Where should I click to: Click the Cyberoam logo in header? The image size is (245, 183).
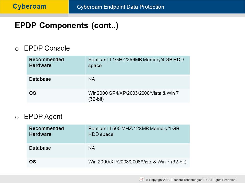tap(30, 7)
